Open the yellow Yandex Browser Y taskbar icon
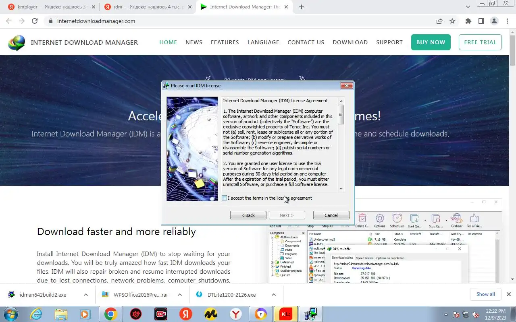Image resolution: width=516 pixels, height=322 pixels. pos(236,314)
